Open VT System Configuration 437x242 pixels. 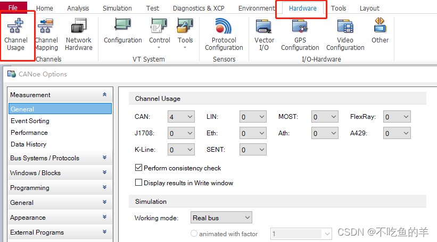(x=123, y=31)
